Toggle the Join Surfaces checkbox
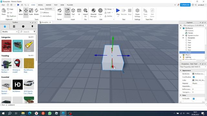The image size is (207, 116). pos(41,16)
